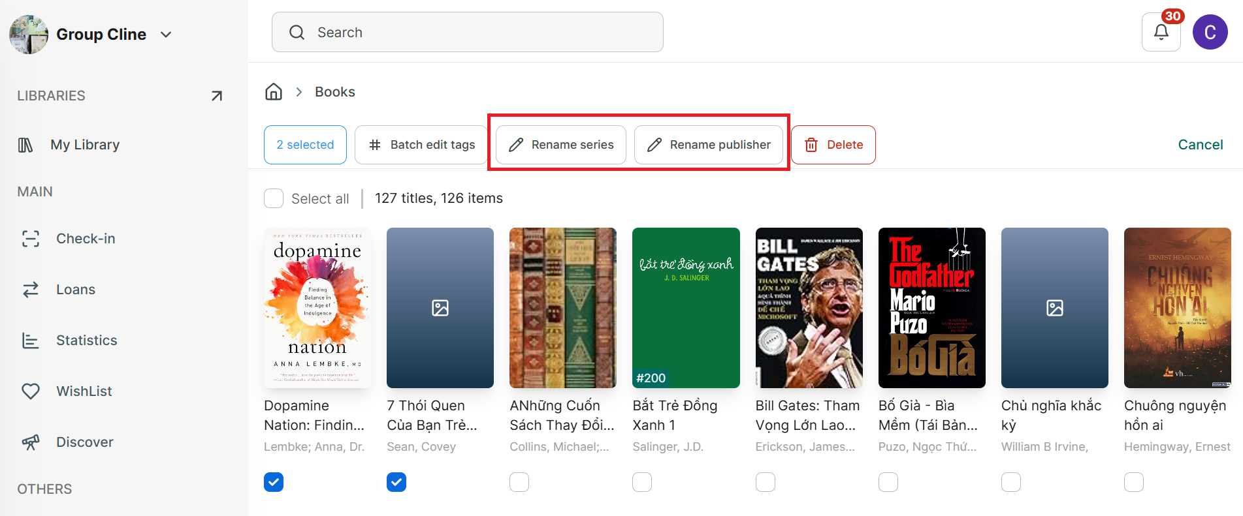Open the Chuông nguyện hồn ai cover
The width and height of the screenshot is (1243, 516).
coord(1178,308)
